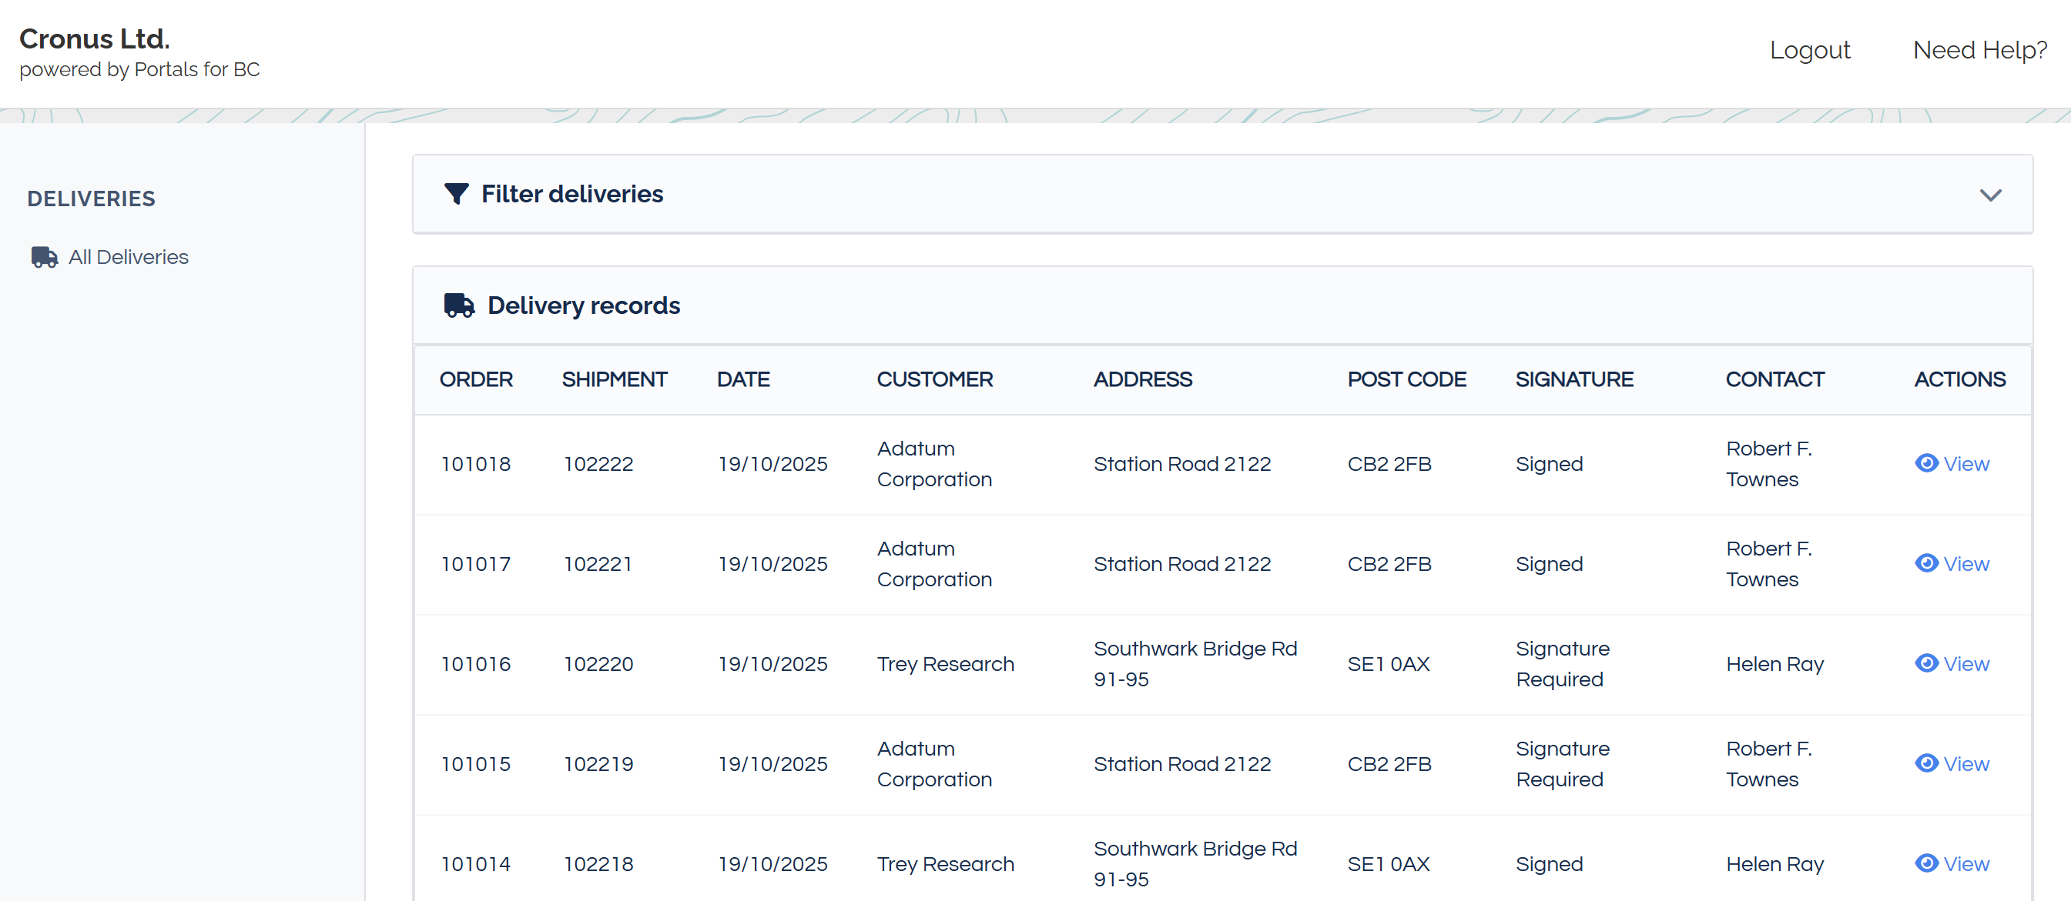The height and width of the screenshot is (901, 2071).
Task: Open the Logout menu item
Action: click(x=1811, y=50)
